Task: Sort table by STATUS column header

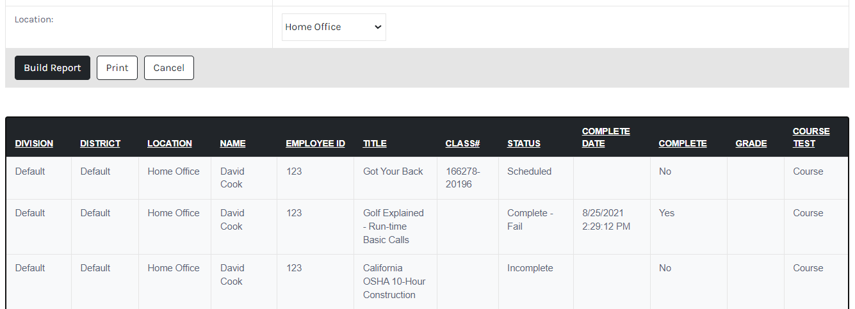Action: (524, 143)
